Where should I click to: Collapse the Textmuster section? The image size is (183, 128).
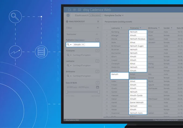coord(97,34)
